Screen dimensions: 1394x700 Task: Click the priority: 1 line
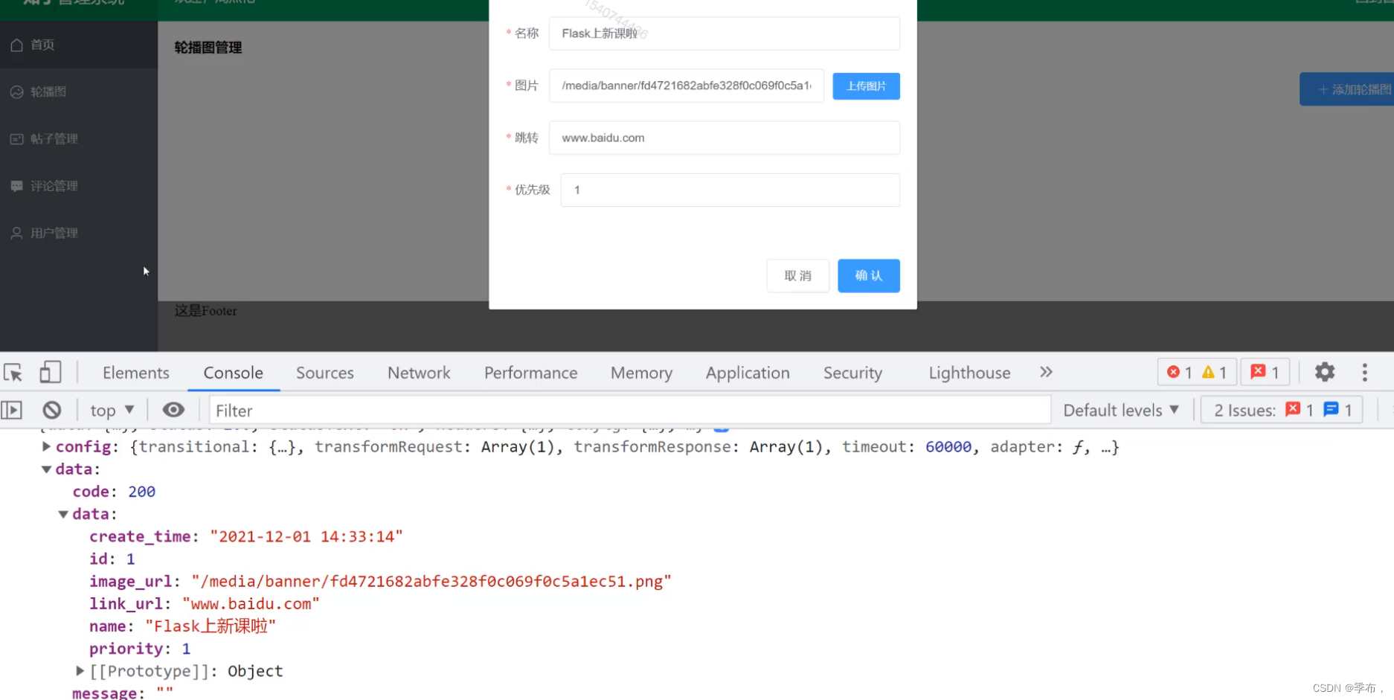[140, 649]
